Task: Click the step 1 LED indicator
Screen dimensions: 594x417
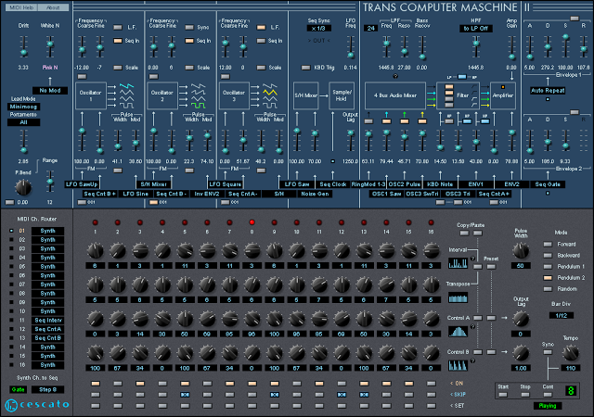Action: coord(95,222)
